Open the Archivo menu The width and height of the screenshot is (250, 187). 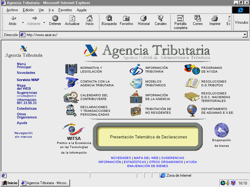[x=12, y=10]
